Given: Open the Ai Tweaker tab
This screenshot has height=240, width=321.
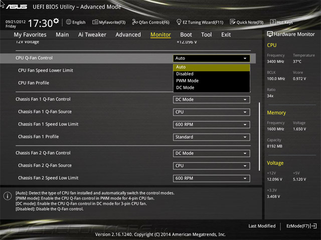Looking at the screenshot, I should pos(92,34).
